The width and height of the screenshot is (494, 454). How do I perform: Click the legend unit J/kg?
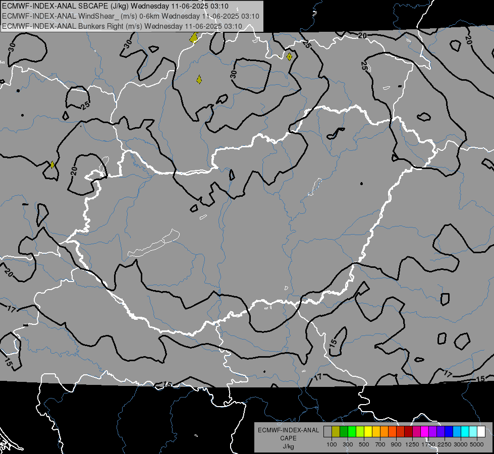288,446
